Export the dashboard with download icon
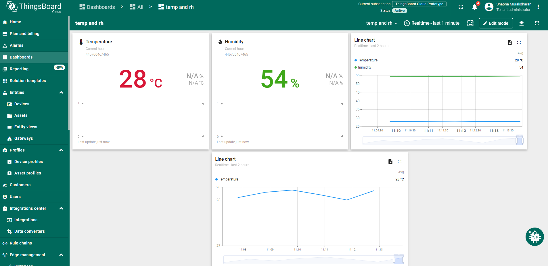The width and height of the screenshot is (548, 266). 521,23
